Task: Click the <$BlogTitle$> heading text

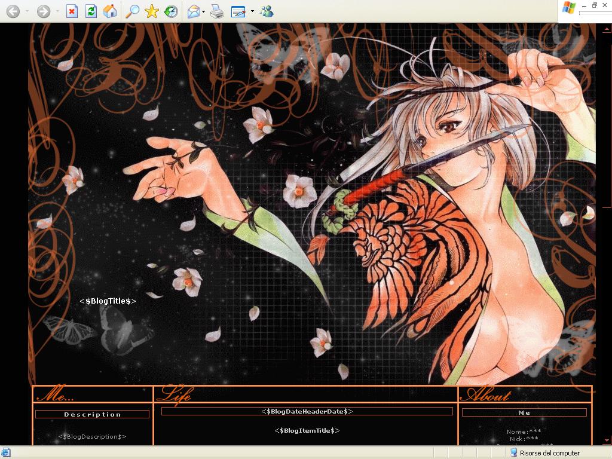Action: pos(108,301)
